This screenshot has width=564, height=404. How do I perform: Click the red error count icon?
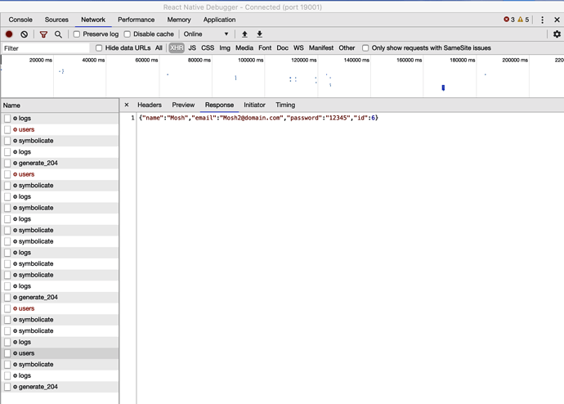(507, 20)
